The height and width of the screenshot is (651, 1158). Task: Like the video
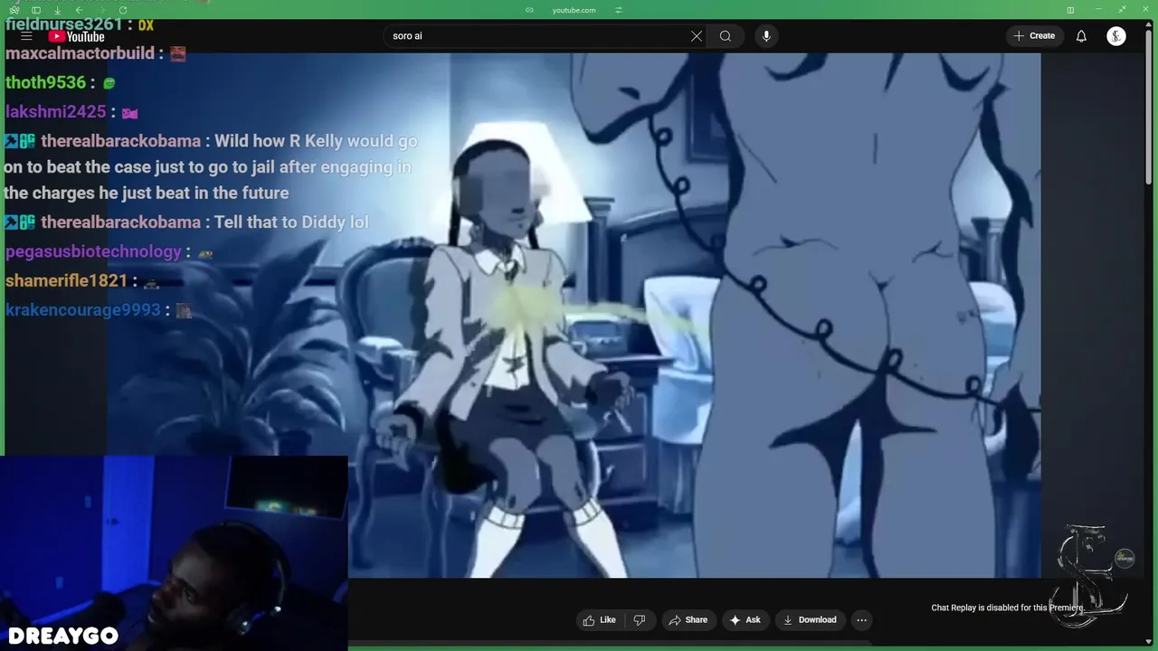(600, 620)
